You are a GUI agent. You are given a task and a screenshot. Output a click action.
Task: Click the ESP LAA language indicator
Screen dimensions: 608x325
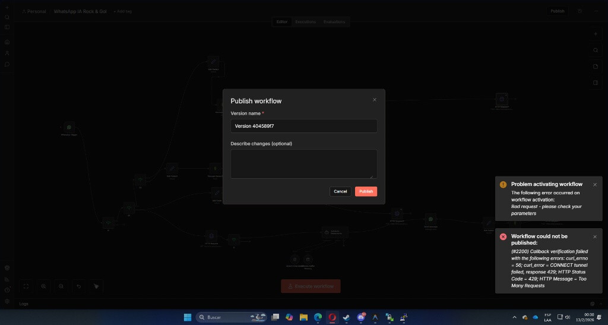click(x=547, y=317)
